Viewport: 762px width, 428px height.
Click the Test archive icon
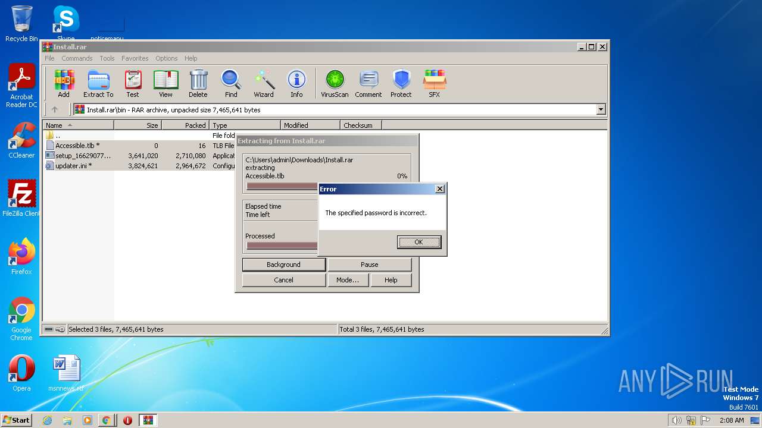point(133,83)
